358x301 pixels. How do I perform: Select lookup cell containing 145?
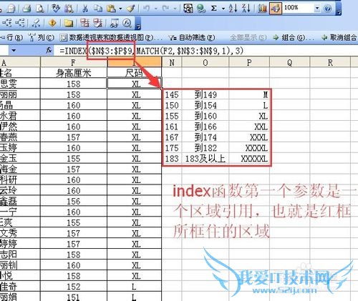[172, 94]
